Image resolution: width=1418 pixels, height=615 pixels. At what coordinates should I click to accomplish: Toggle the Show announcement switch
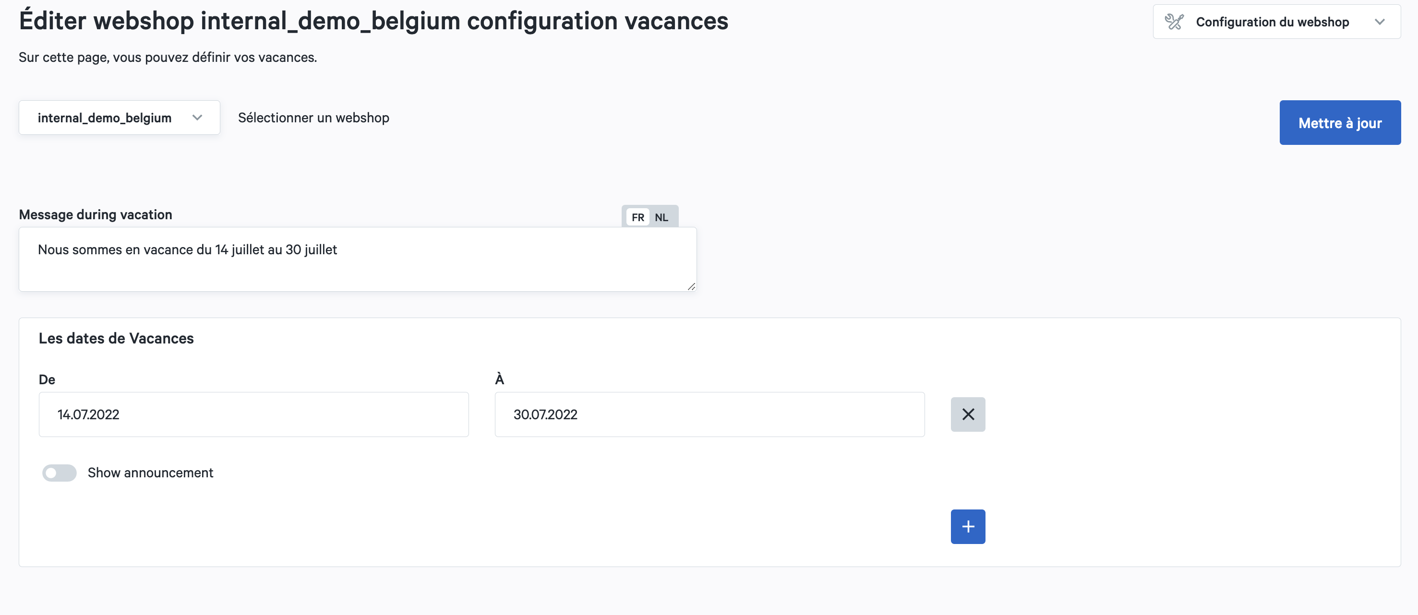point(60,473)
